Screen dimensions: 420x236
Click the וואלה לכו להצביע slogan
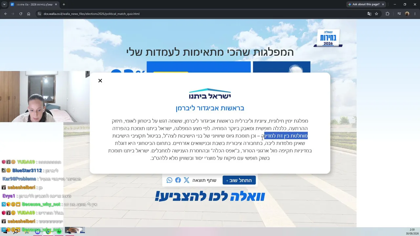point(210,196)
